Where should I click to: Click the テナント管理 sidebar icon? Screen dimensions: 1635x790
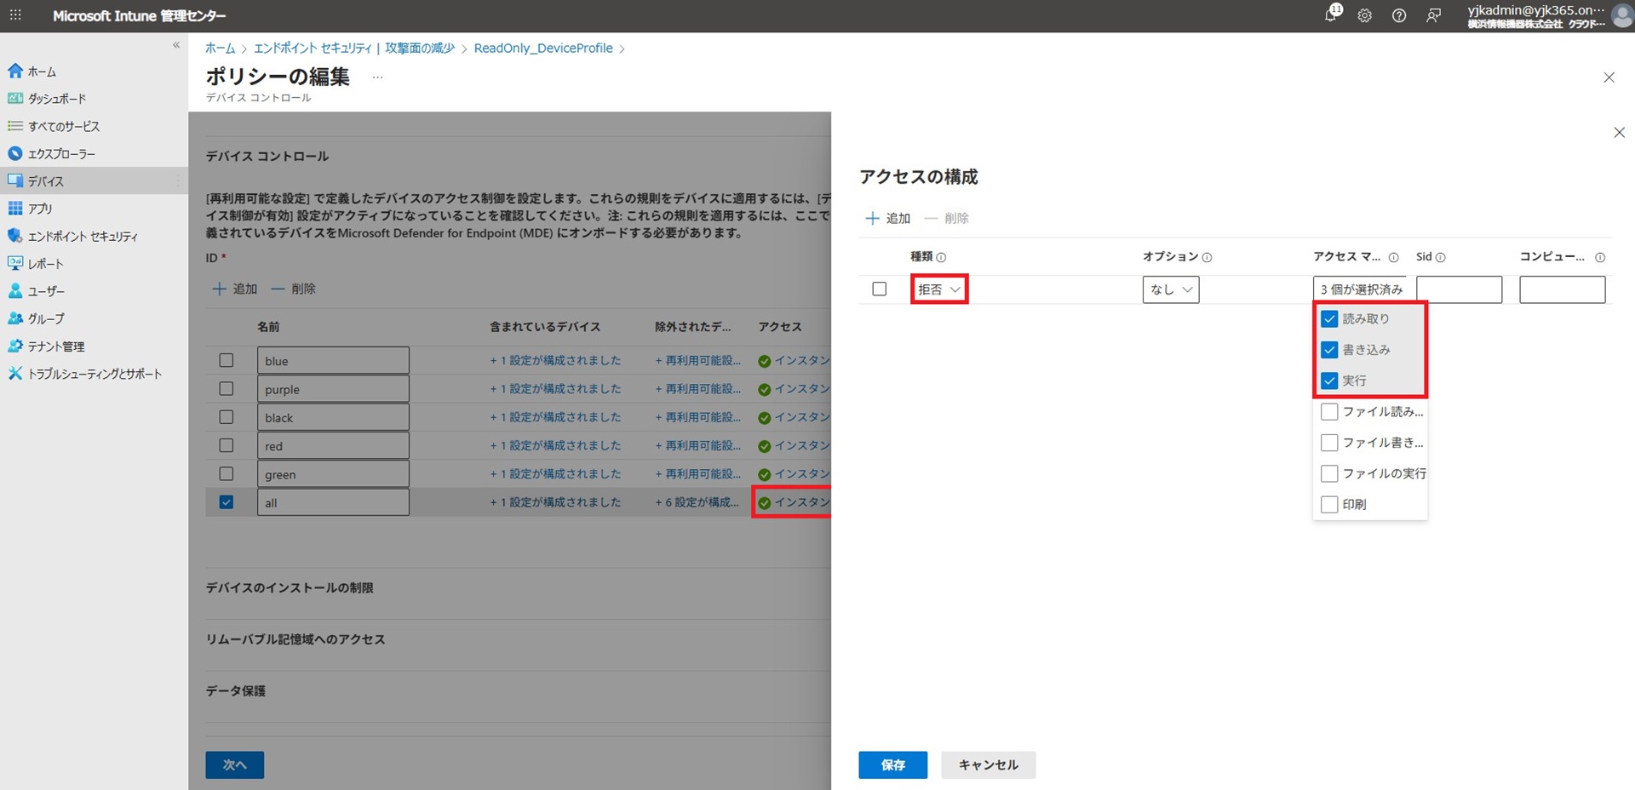[14, 346]
